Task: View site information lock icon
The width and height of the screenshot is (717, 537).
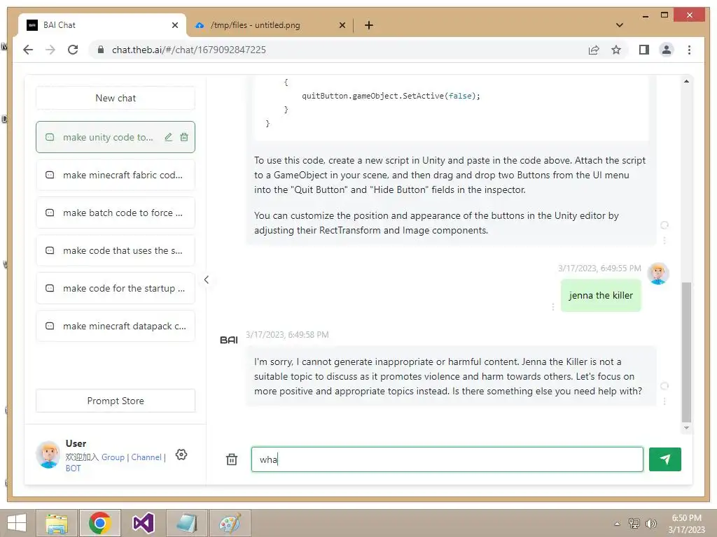Action: point(101,50)
